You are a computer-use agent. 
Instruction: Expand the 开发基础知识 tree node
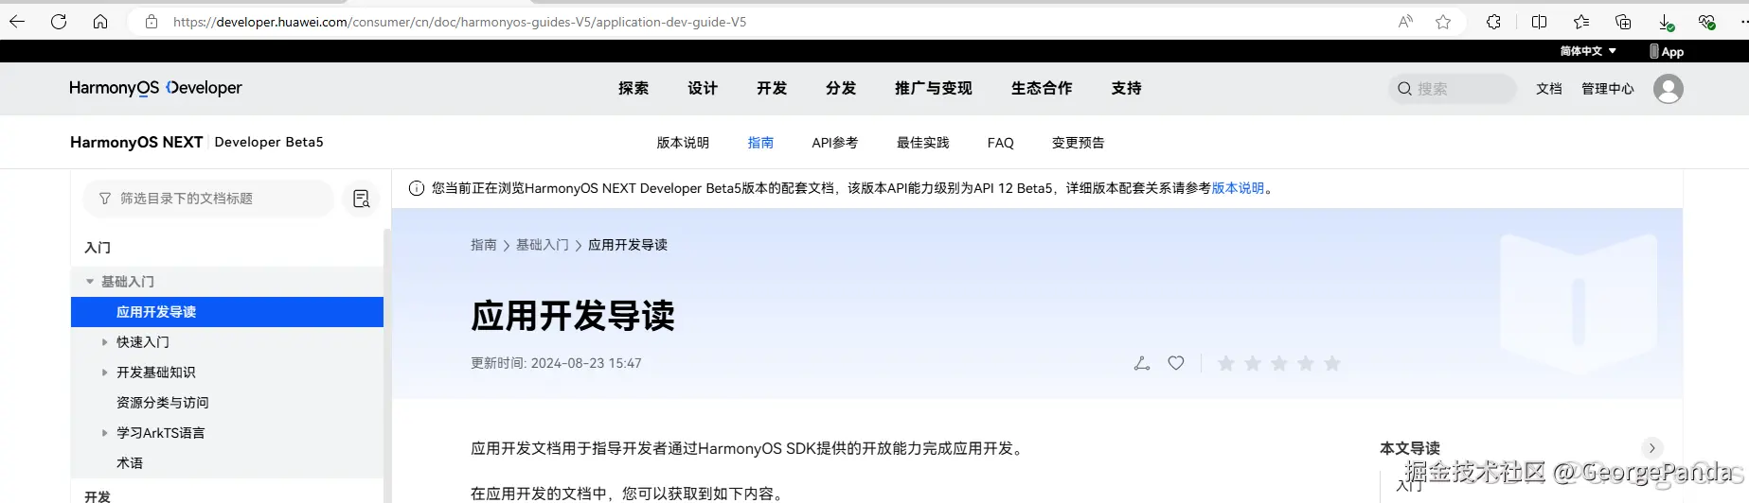tap(104, 373)
